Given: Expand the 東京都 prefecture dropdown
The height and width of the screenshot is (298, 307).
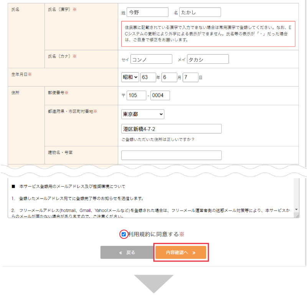Looking at the screenshot, I should tap(143, 114).
